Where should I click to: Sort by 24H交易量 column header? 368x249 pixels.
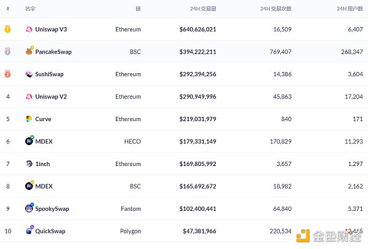[x=203, y=9]
